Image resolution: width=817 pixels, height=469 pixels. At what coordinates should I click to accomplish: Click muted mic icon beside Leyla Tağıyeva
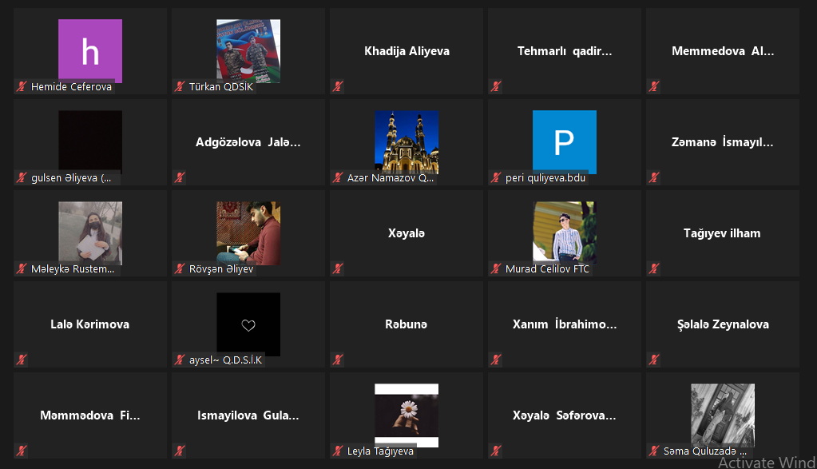(x=338, y=451)
